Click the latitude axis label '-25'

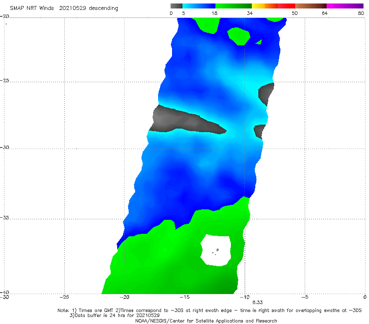pos(4,80)
